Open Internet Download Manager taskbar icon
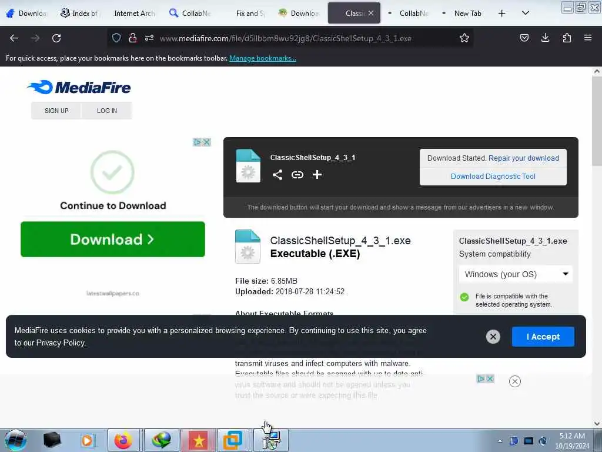 tap(161, 440)
